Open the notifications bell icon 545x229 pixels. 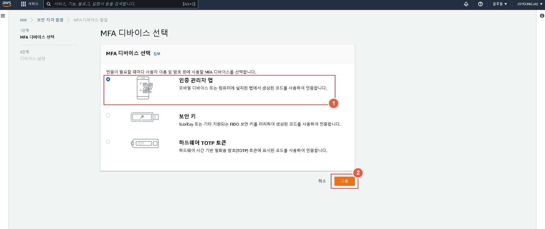point(466,4)
